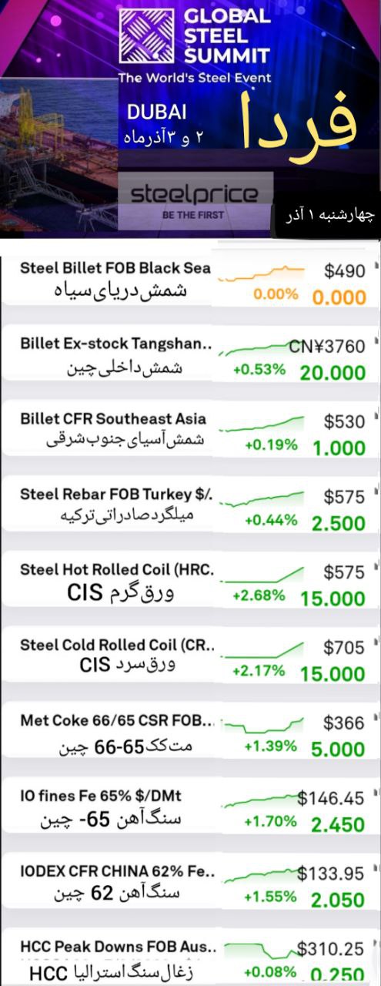
Task: Click the +1.39% Met Coke change
Action: (270, 746)
